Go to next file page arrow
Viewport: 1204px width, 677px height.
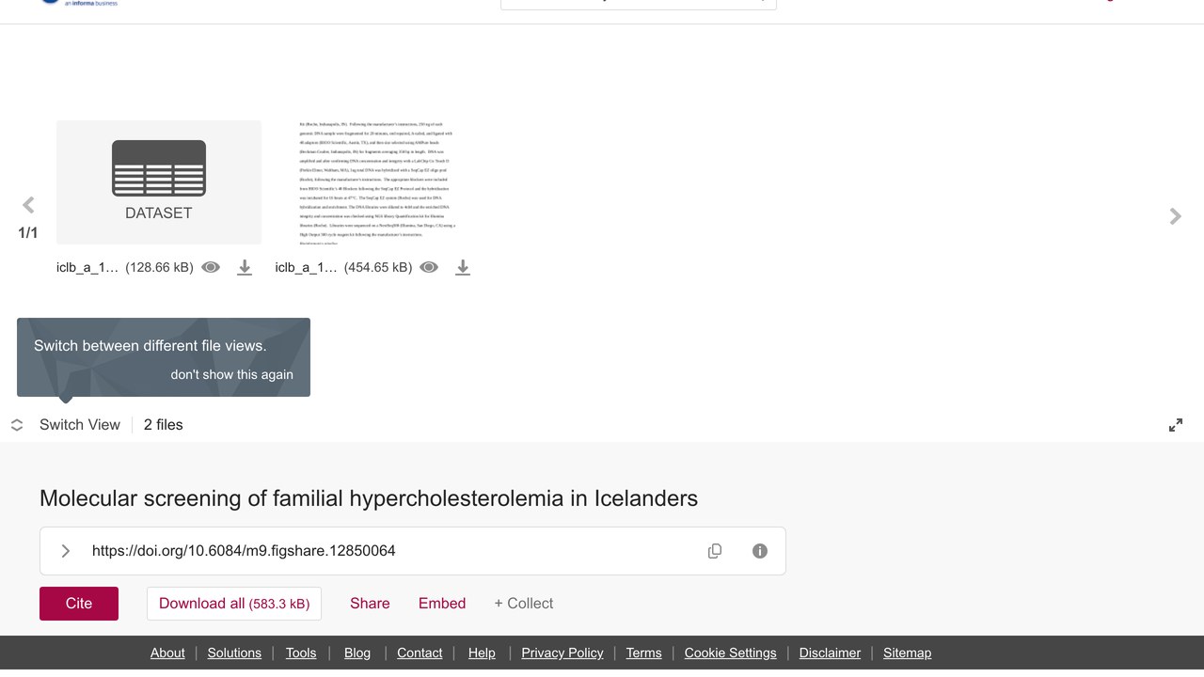pyautogui.click(x=1175, y=216)
